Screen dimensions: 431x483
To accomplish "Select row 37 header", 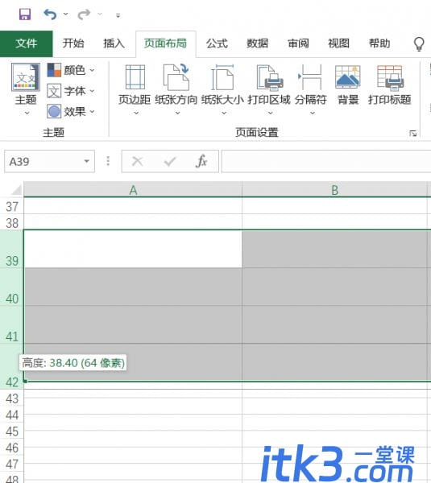I will coord(12,206).
